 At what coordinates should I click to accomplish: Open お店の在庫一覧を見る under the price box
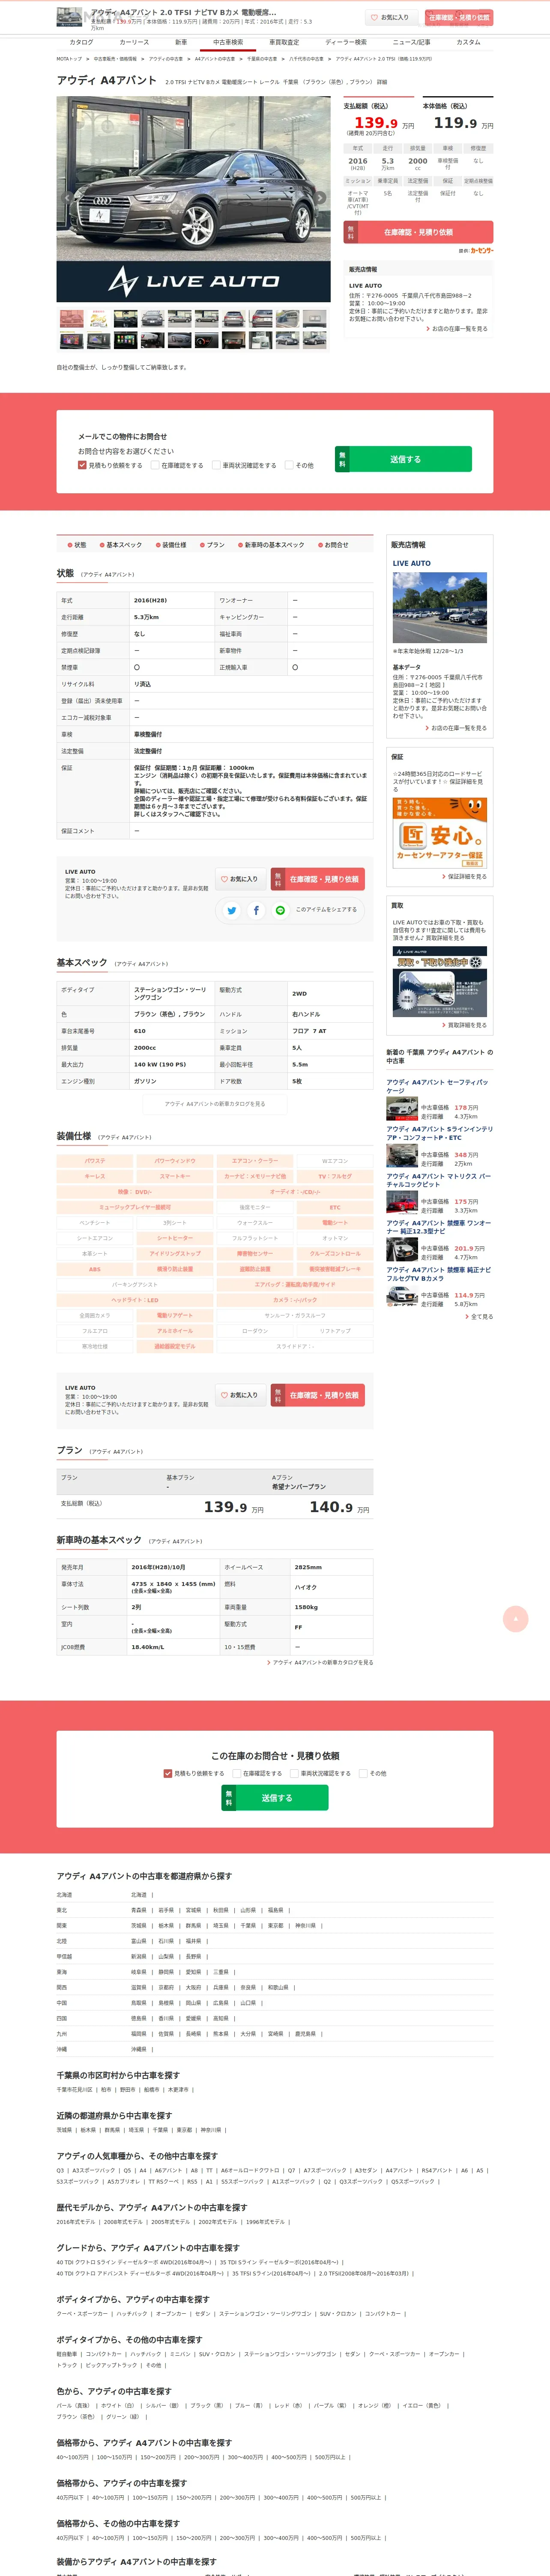(x=457, y=329)
